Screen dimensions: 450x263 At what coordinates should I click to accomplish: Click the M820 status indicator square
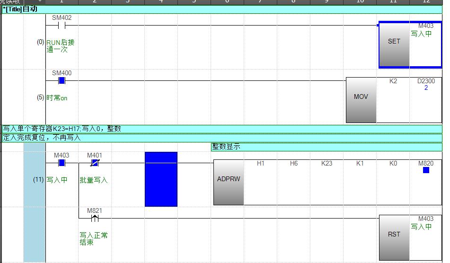426,170
